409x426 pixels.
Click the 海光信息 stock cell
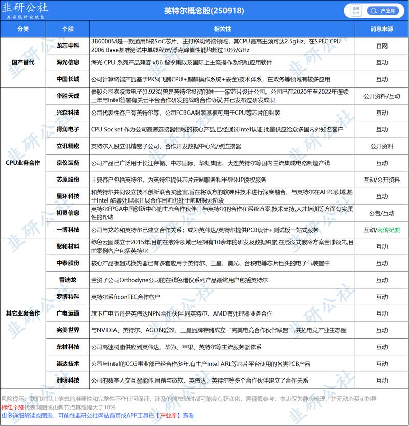67,62
